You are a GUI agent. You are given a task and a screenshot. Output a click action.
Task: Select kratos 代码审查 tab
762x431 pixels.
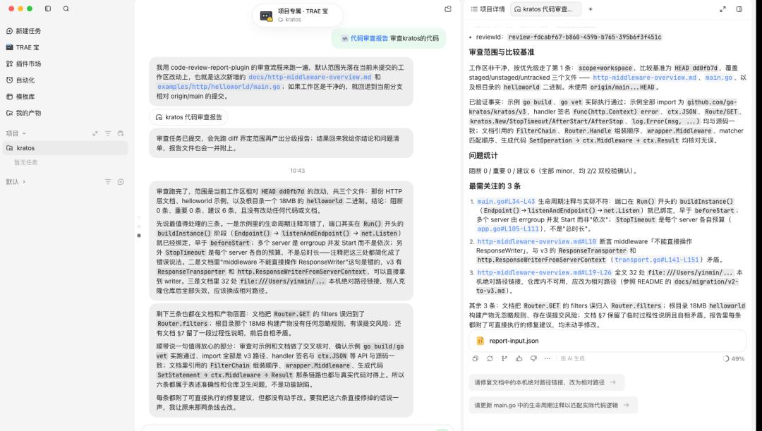pos(545,8)
